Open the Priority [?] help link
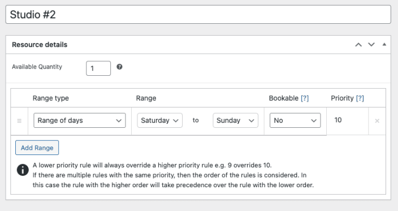The height and width of the screenshot is (211, 398). (360, 98)
